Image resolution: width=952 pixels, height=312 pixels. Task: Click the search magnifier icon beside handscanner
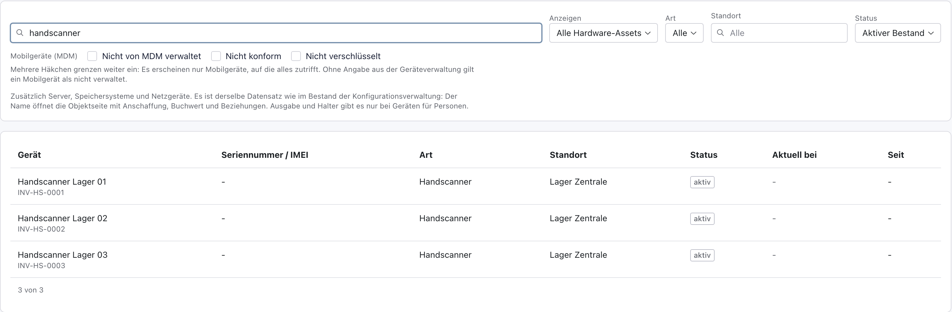click(20, 33)
